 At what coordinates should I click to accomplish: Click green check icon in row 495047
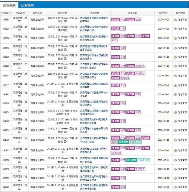[176, 85]
